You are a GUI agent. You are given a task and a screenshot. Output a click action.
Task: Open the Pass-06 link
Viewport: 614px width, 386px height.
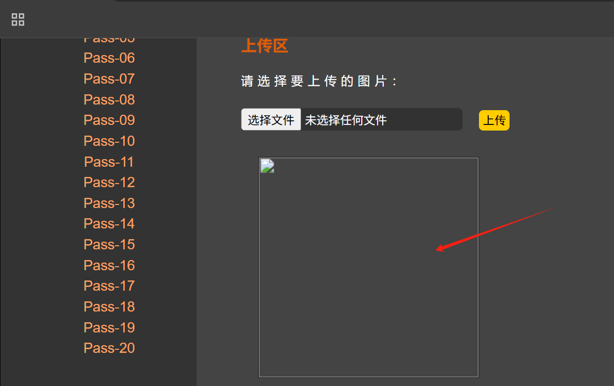(x=109, y=58)
